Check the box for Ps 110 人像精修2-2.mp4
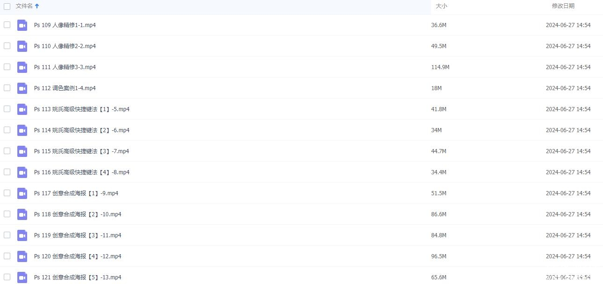This screenshot has width=603, height=284. pos(7,46)
